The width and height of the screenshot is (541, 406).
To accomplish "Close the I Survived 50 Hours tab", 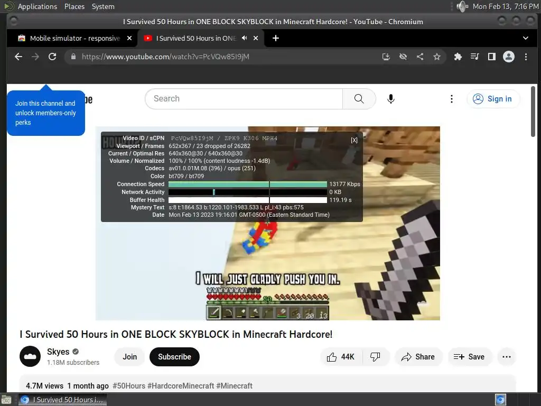I will tap(256, 38).
